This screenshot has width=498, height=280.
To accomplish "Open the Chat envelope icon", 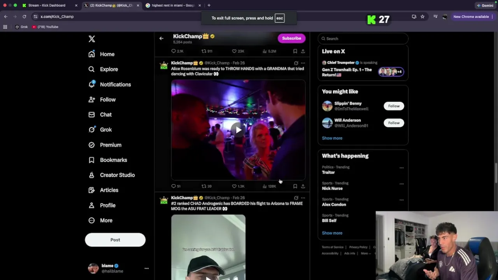I will pyautogui.click(x=91, y=115).
